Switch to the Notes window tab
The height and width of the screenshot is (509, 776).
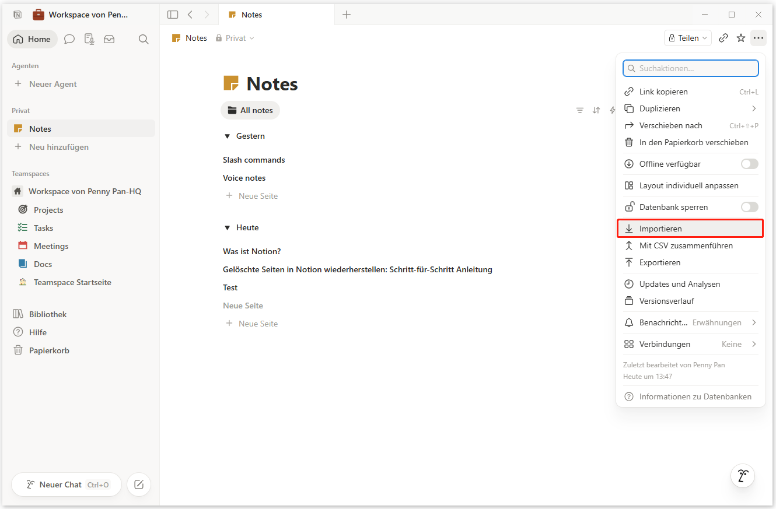pos(277,15)
